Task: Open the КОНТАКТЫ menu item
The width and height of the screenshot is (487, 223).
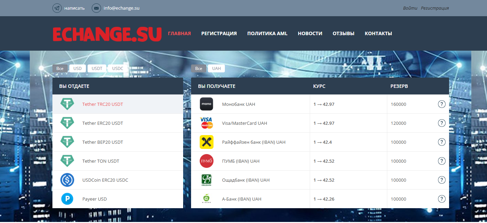Action: 378,33
